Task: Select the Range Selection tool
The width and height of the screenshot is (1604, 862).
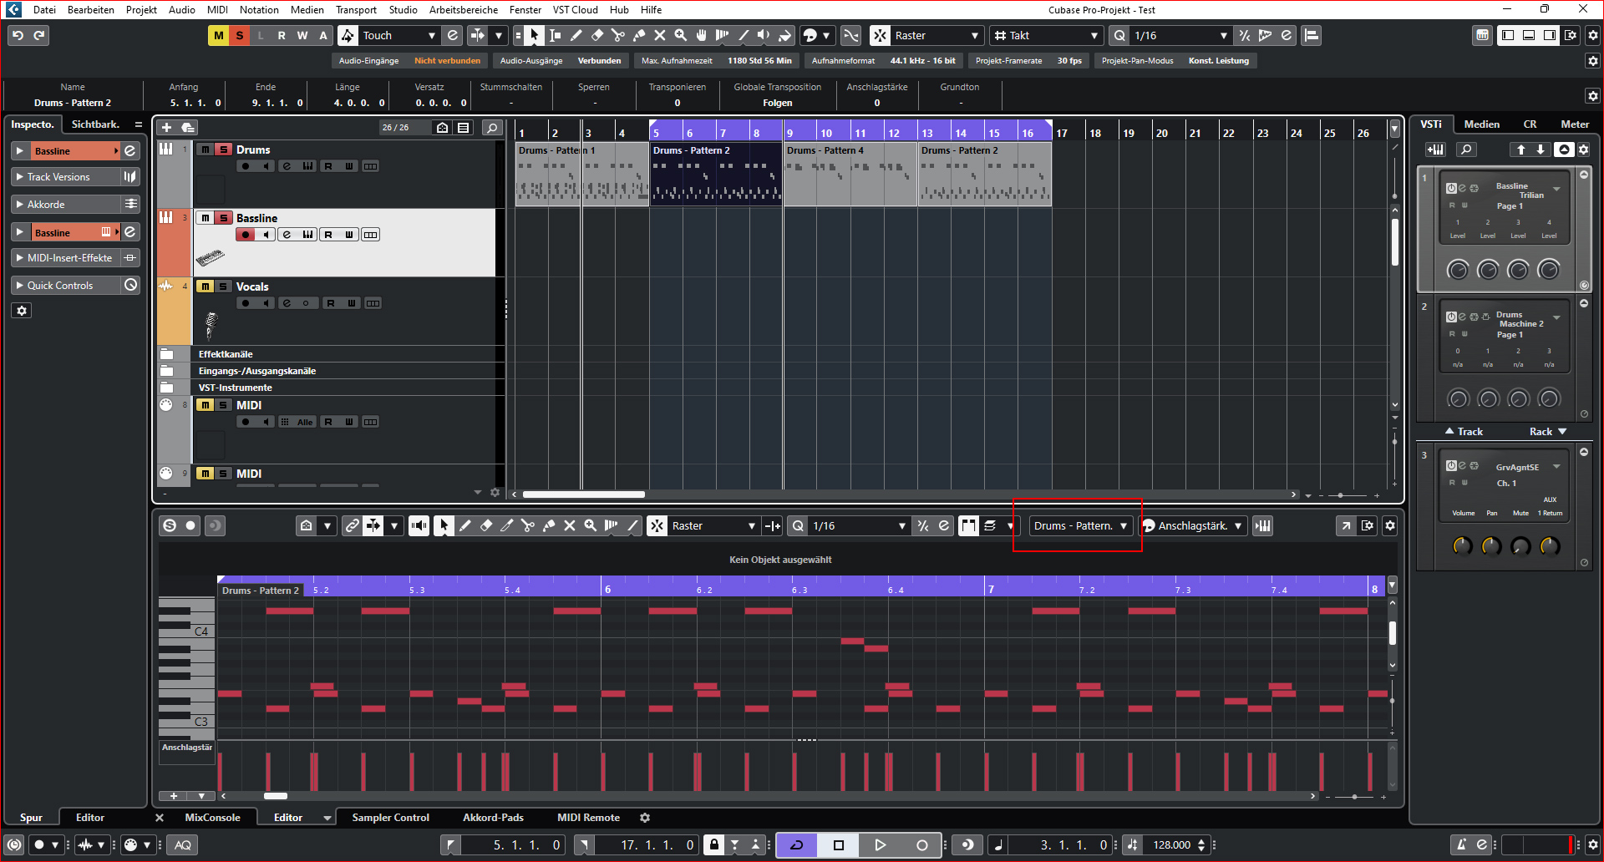Action: click(x=555, y=35)
